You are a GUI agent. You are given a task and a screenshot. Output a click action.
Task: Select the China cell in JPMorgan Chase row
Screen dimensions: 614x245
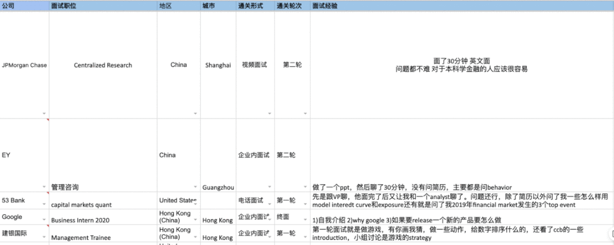click(179, 65)
